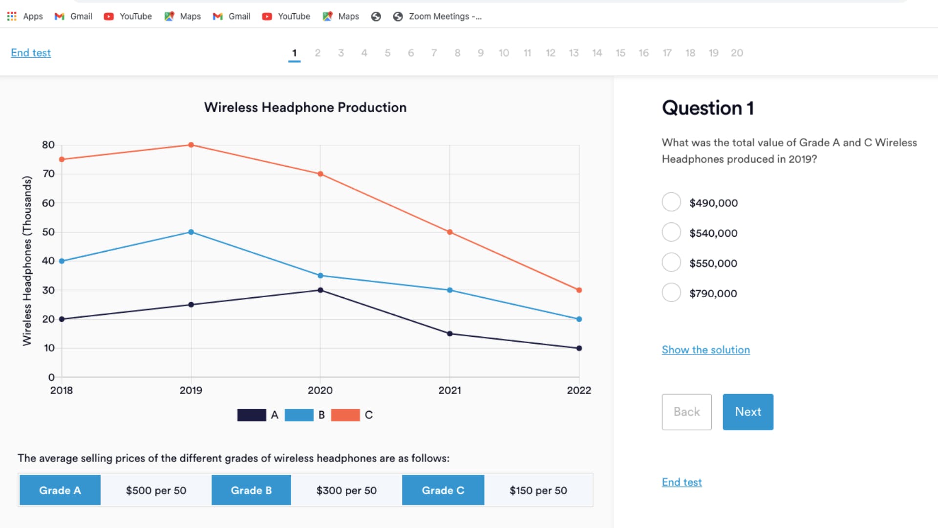
Task: Toggle the orange C legend swatch
Action: pyautogui.click(x=345, y=415)
